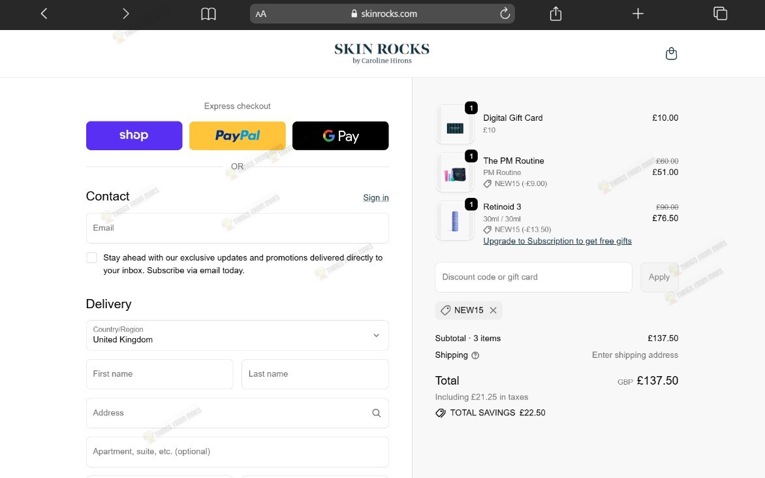
Task: Tick the email updates subscription checkbox
Action: tap(92, 258)
